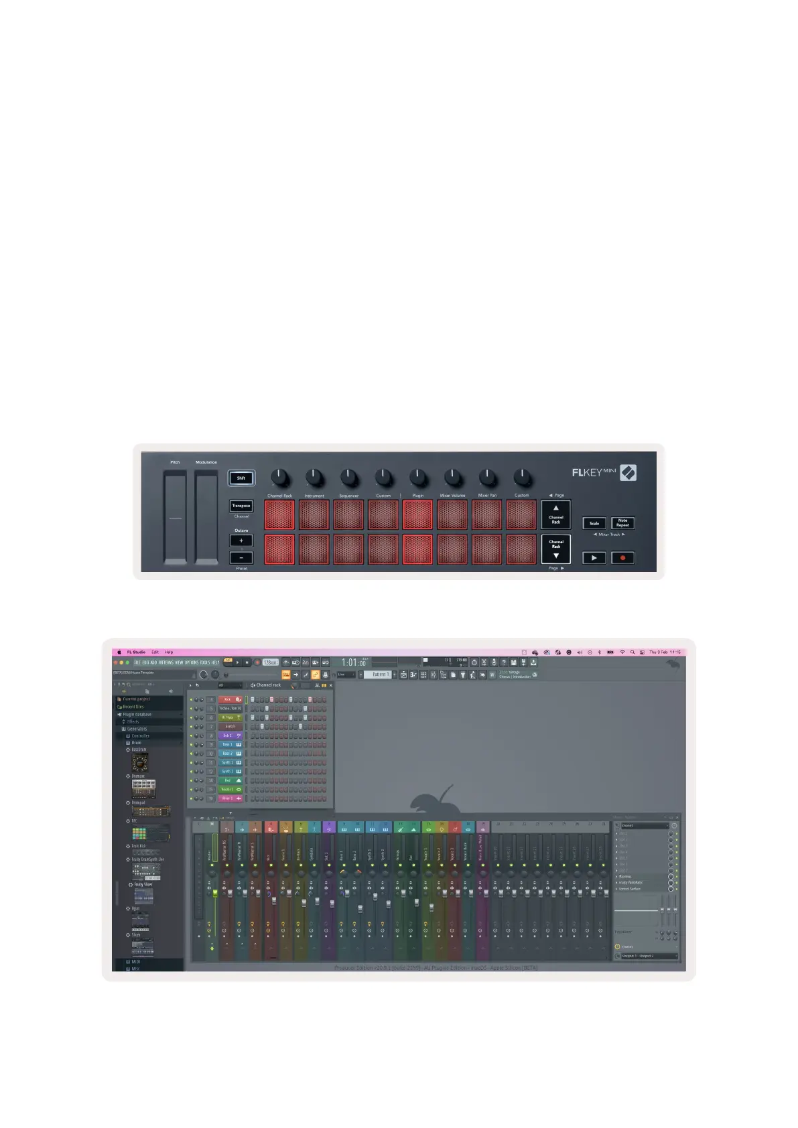The height and width of the screenshot is (1128, 798).
Task: Open the channel rack 'All' filter dropdown
Action: tap(230, 685)
